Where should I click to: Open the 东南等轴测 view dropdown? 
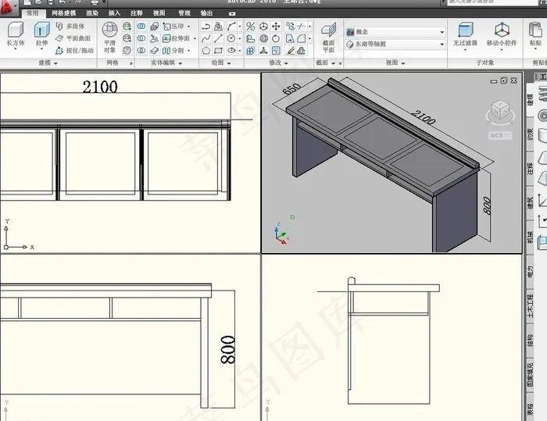tap(395, 44)
